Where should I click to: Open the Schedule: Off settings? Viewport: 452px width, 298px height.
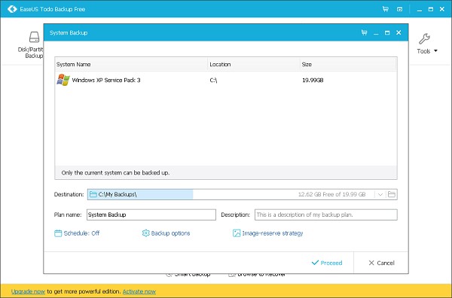[77, 233]
